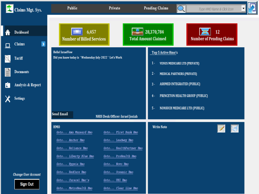This screenshot has height=194, width=259.
Task: Click the Tariff magnifier document icon
Action: [x=8, y=58]
